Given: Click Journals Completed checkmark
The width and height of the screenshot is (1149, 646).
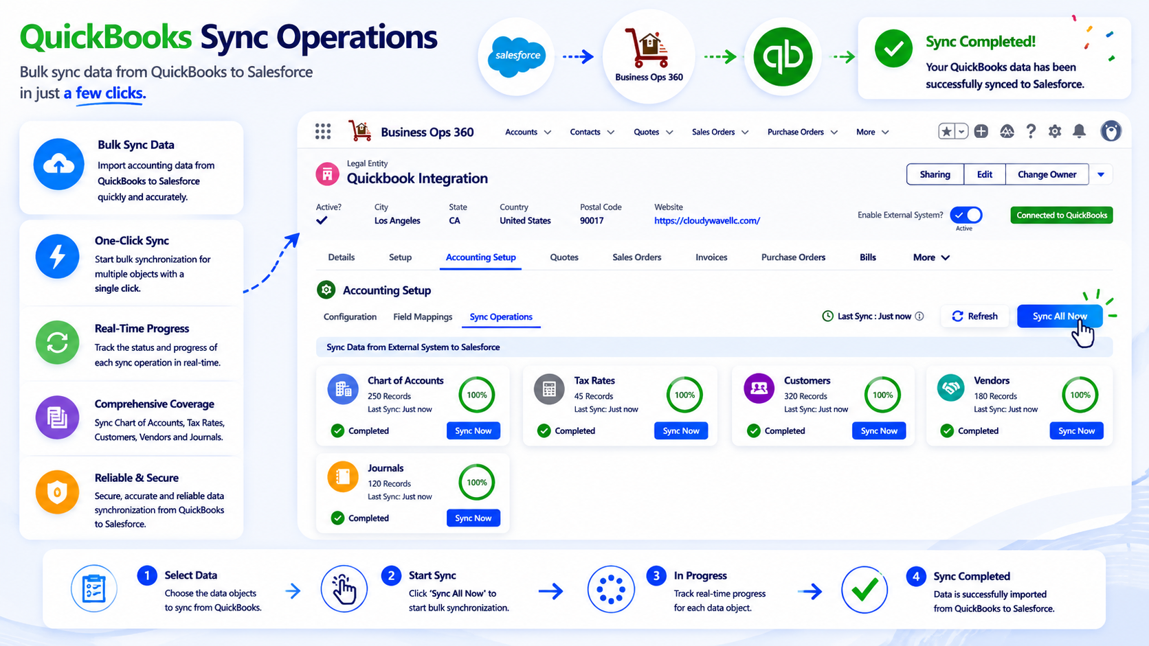Looking at the screenshot, I should point(337,518).
